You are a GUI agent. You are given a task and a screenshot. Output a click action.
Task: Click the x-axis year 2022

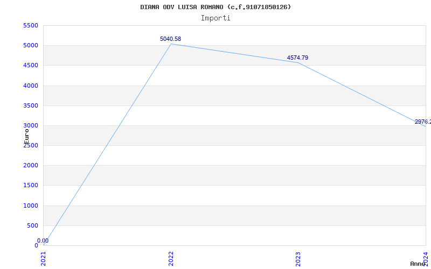pyautogui.click(x=171, y=259)
